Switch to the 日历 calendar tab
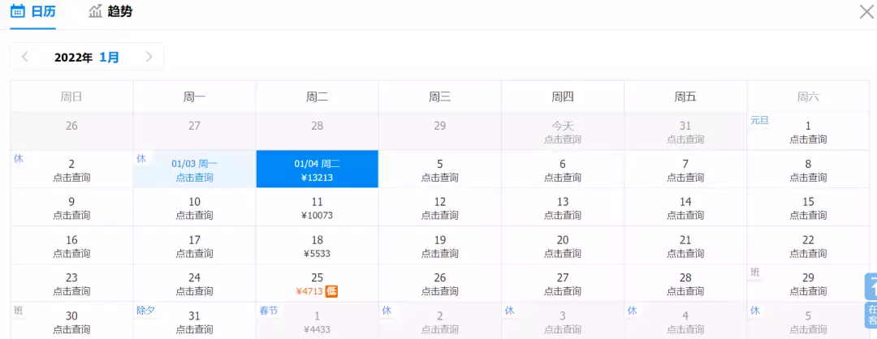 point(32,11)
